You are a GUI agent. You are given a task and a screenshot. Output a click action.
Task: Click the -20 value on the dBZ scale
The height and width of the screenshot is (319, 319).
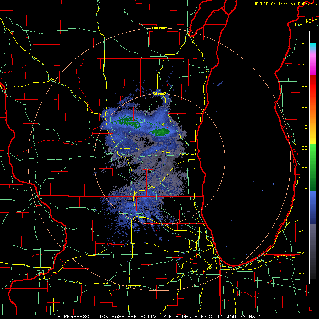pyautogui.click(x=303, y=252)
